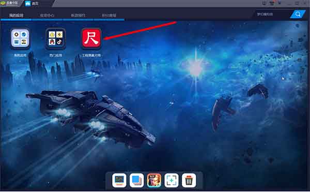Click the search input field
The image size is (310, 192).
[x=272, y=14]
